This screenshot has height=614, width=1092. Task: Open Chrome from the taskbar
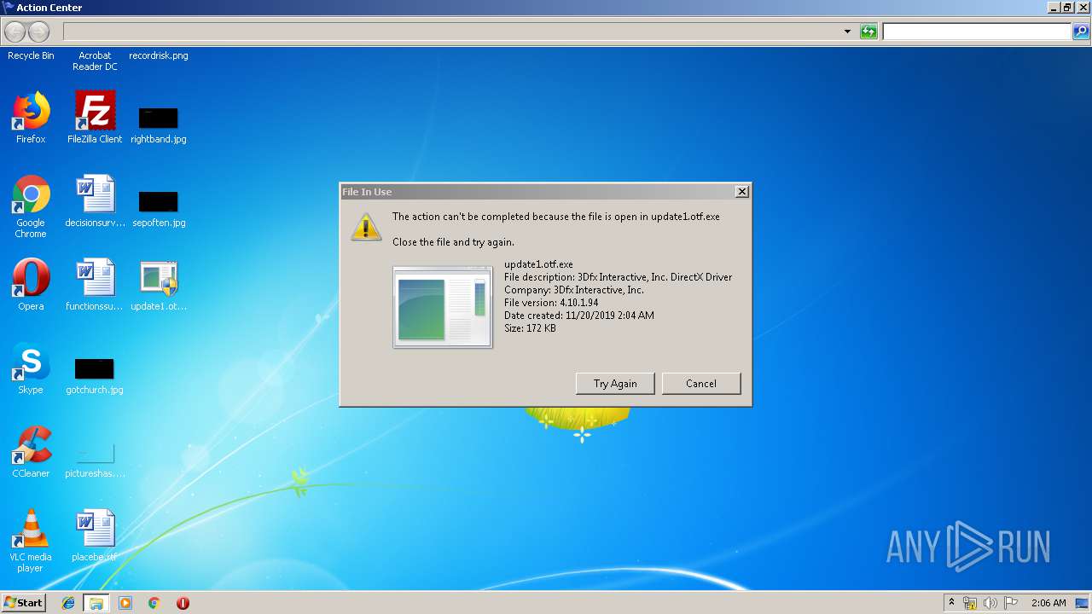(x=154, y=603)
